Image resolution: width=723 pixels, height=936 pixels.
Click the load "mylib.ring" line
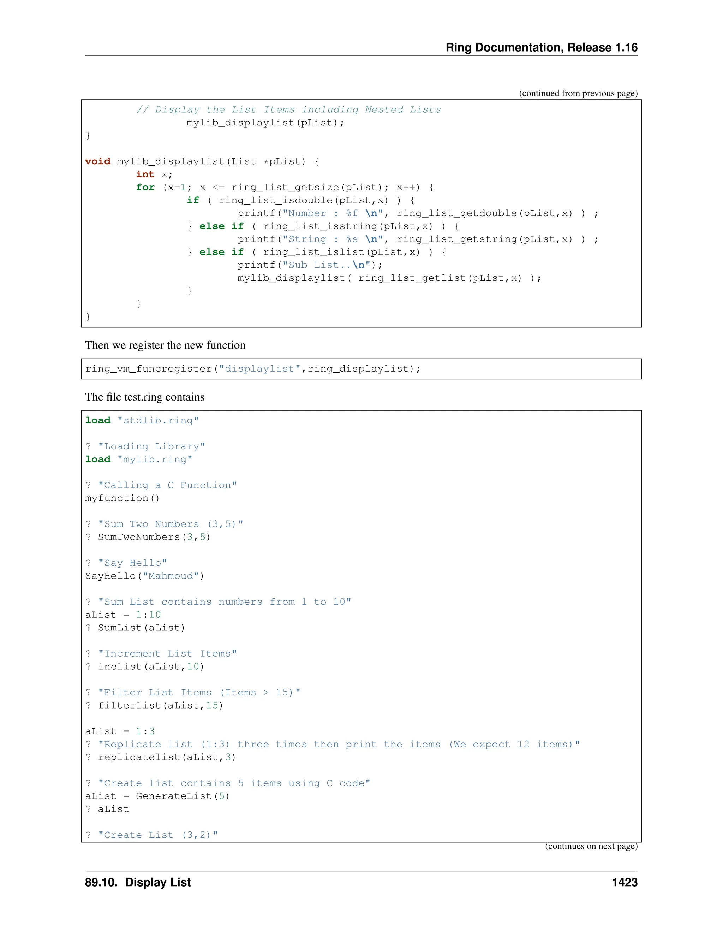coord(139,460)
